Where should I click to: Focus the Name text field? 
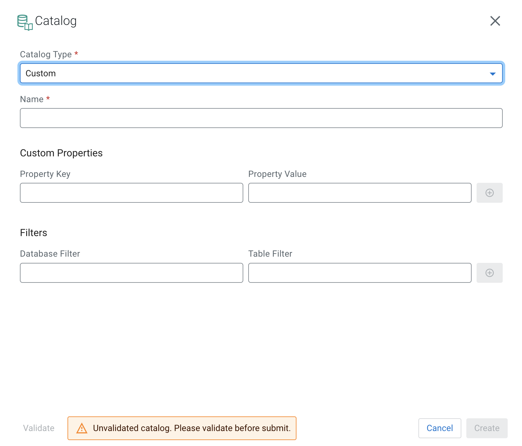tap(261, 118)
